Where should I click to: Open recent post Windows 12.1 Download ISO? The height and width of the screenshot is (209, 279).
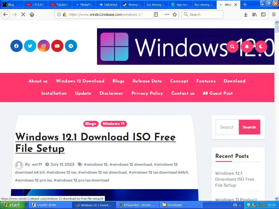(x=235, y=179)
